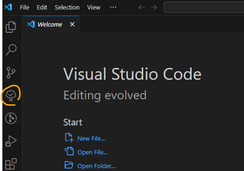This screenshot has width=244, height=171.
Task: Click the Open Folder... link
Action: pos(96,166)
